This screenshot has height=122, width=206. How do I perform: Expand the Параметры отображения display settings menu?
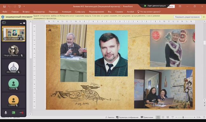127,117
